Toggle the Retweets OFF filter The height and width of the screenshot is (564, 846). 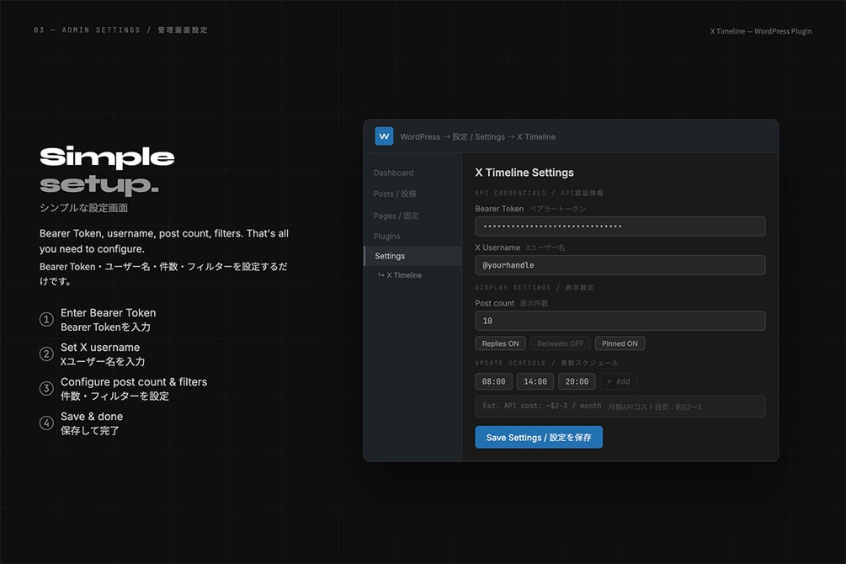(560, 343)
